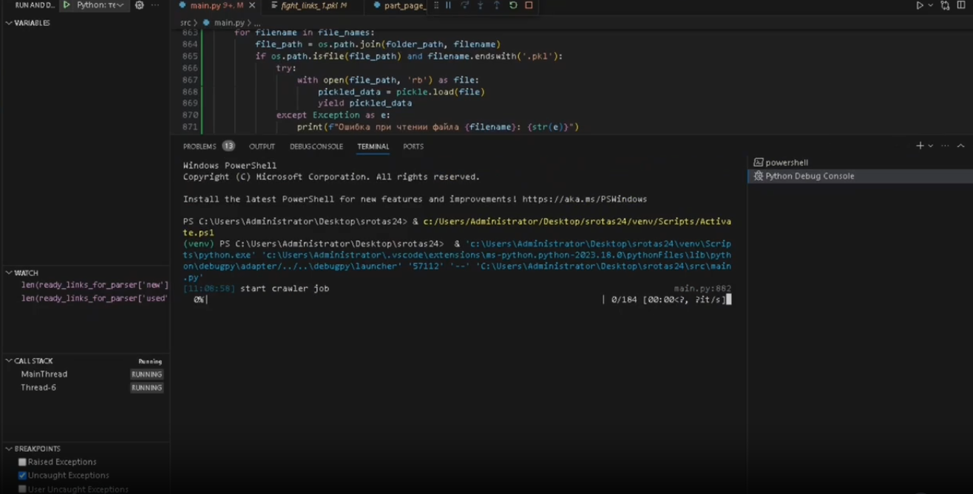Select MainThread in the call stack
This screenshot has width=973, height=494.
click(x=44, y=374)
